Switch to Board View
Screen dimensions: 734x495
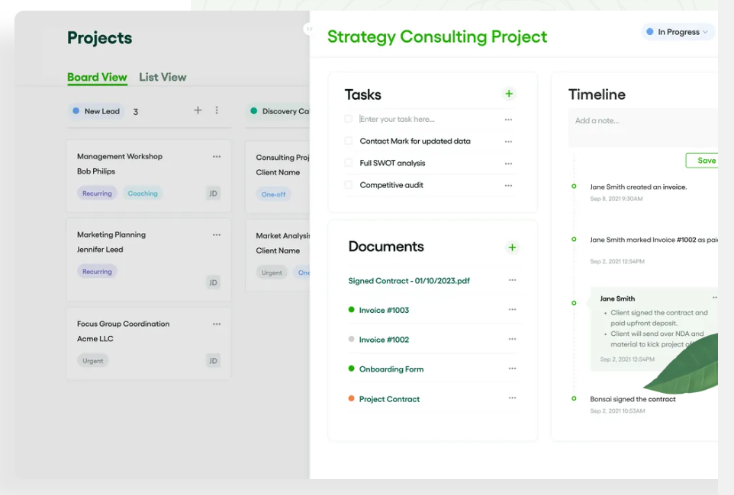(x=97, y=77)
